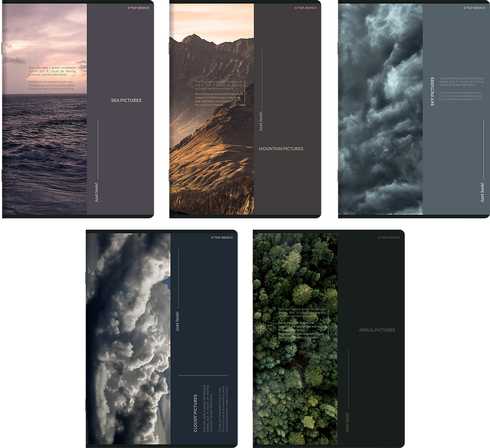Click TOP 2000 label on mountain card
490x448 pixels.
(x=305, y=8)
